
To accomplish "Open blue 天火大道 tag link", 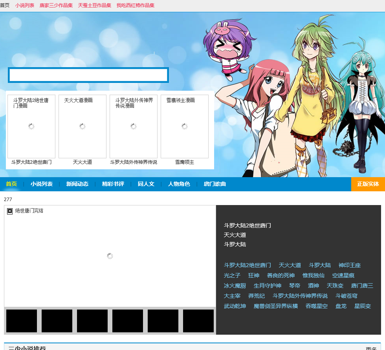I will pyautogui.click(x=290, y=265).
